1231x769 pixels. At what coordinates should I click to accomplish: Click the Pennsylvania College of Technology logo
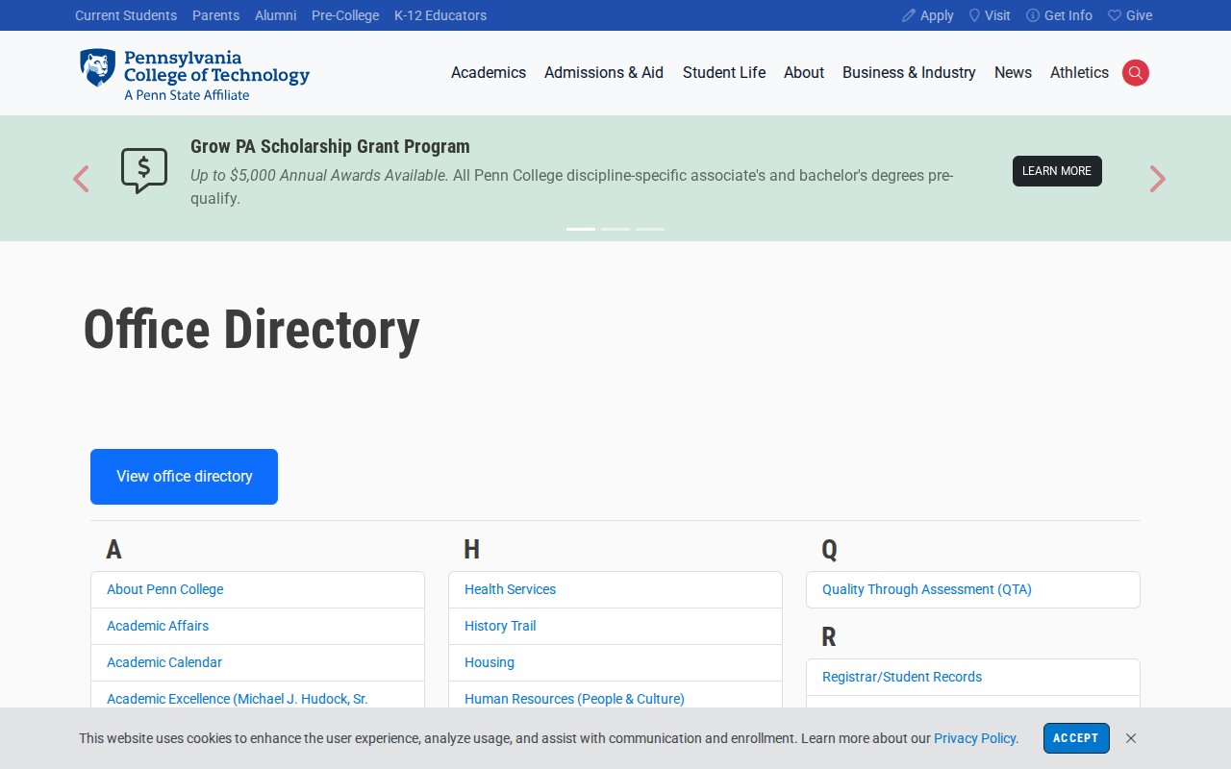[194, 75]
